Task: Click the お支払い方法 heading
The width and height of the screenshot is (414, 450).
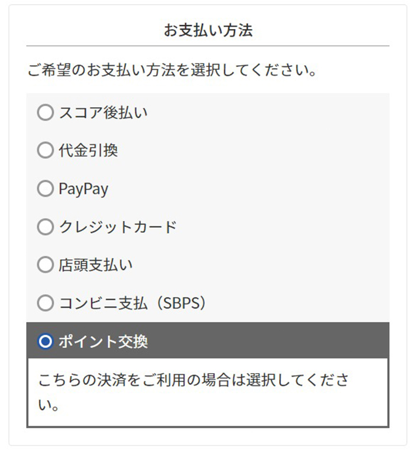Action: (x=208, y=30)
